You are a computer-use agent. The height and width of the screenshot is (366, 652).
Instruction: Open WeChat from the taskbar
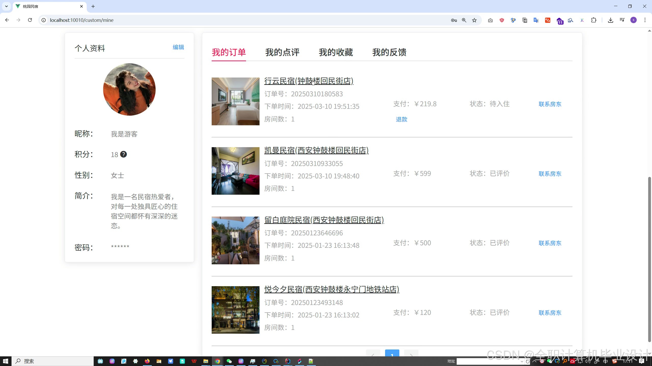229,361
